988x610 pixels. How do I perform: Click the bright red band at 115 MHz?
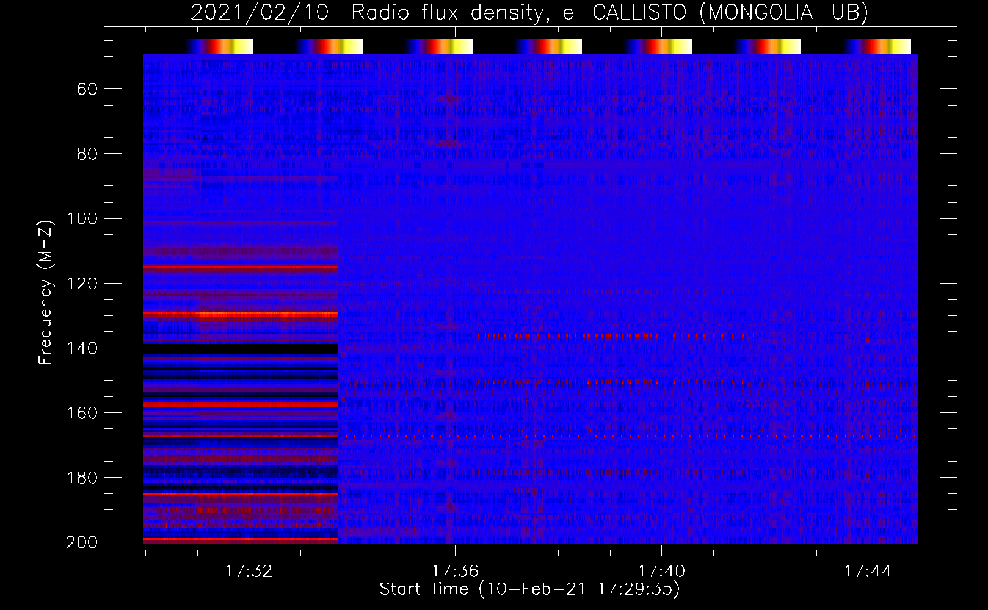tap(241, 267)
